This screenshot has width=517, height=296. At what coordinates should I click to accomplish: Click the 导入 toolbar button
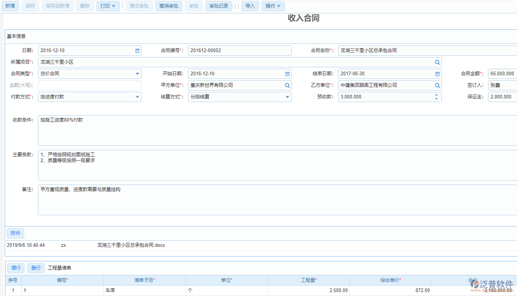click(250, 6)
